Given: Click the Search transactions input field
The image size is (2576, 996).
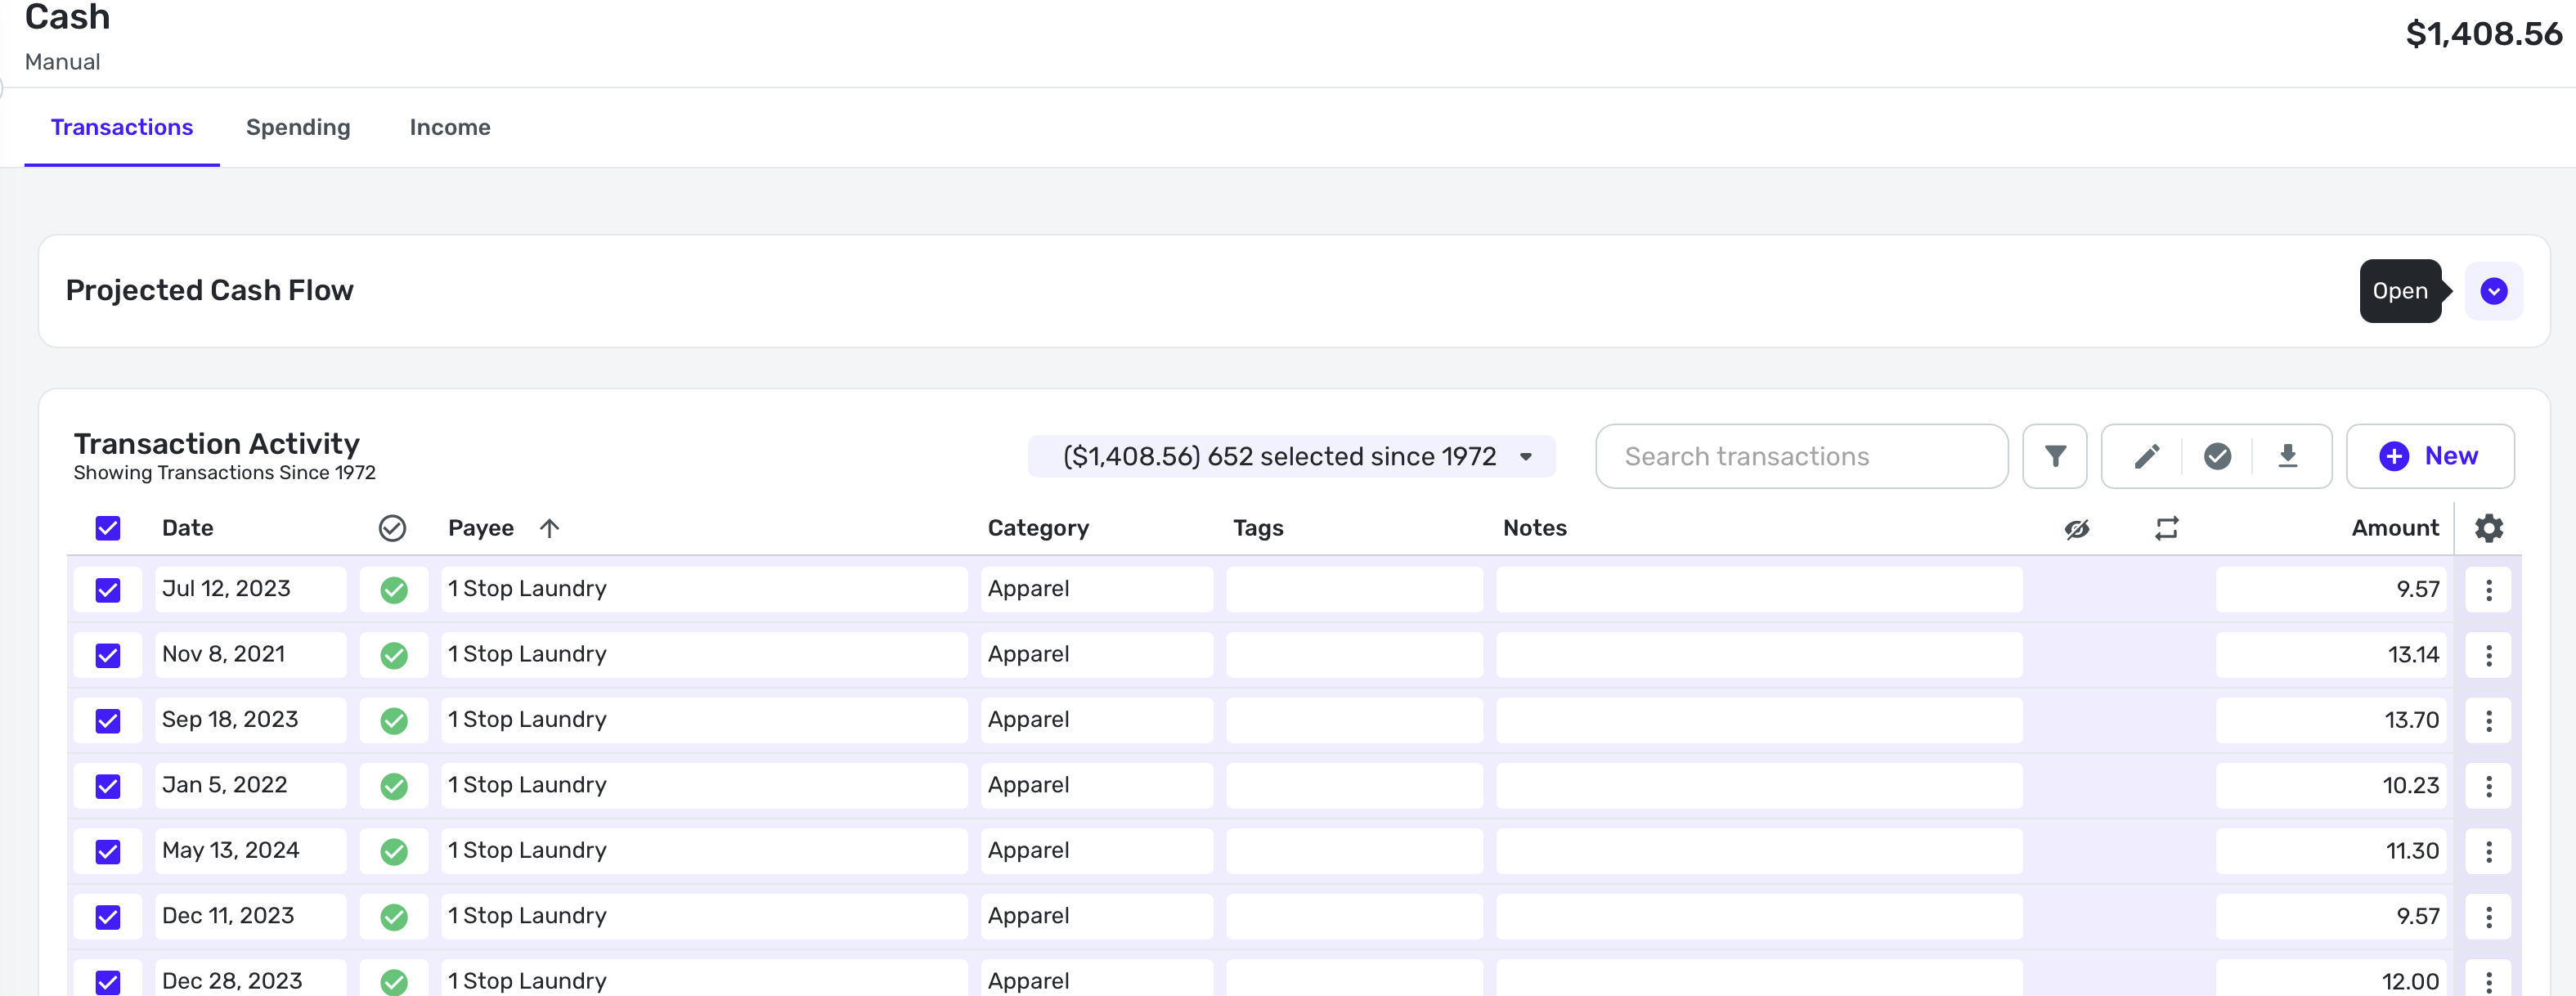Looking at the screenshot, I should (x=1800, y=456).
